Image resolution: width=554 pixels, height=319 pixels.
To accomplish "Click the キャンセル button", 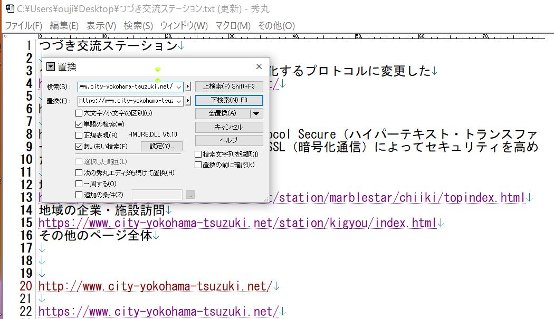I will pyautogui.click(x=229, y=127).
